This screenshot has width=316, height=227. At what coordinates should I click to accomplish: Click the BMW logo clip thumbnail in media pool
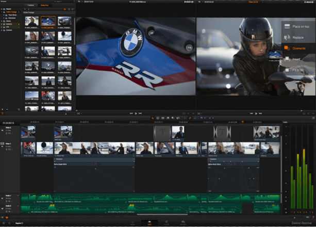[x=48, y=66]
